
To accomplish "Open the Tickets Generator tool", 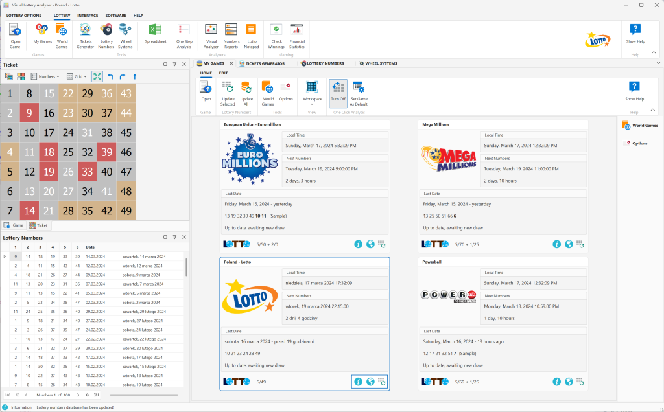I will pyautogui.click(x=85, y=35).
